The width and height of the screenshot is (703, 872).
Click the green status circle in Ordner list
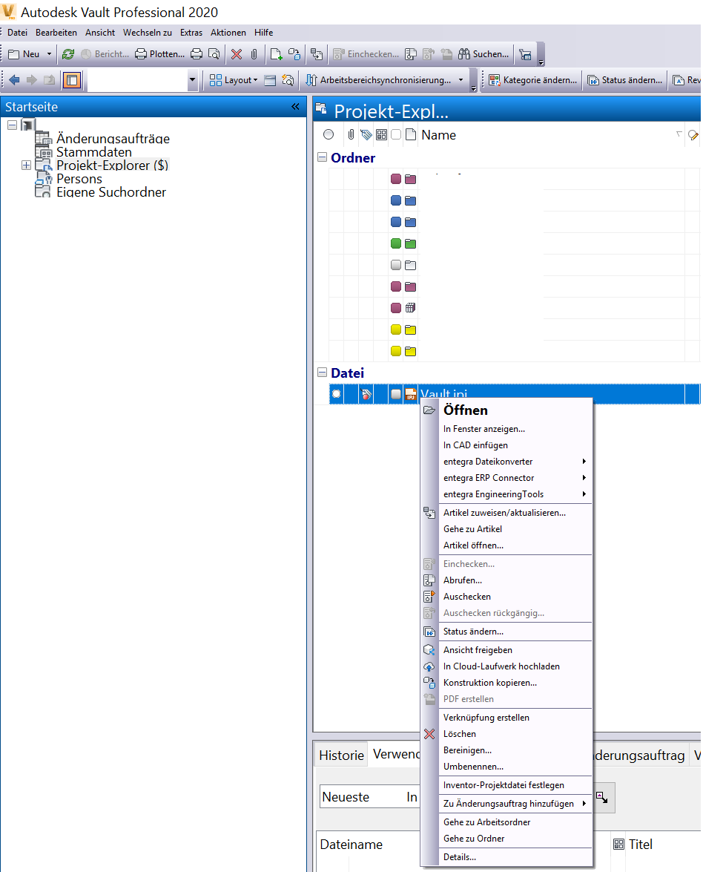(396, 243)
